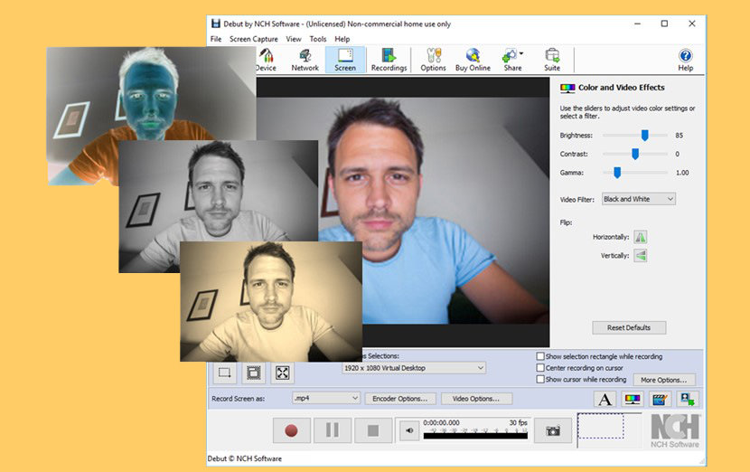Open the Tools menu
This screenshot has height=472, width=750.
(317, 39)
